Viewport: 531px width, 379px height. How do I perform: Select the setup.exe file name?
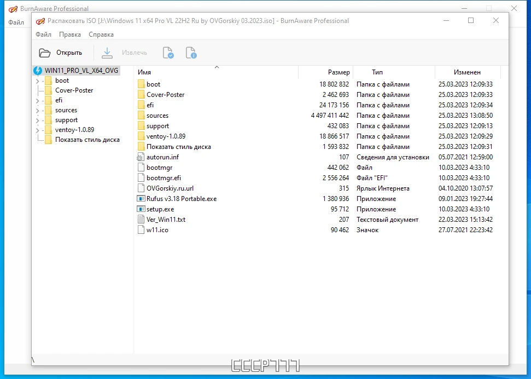click(160, 209)
